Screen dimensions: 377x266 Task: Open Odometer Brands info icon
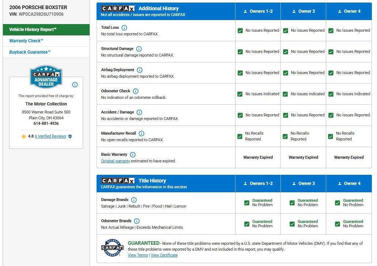coord(137,221)
